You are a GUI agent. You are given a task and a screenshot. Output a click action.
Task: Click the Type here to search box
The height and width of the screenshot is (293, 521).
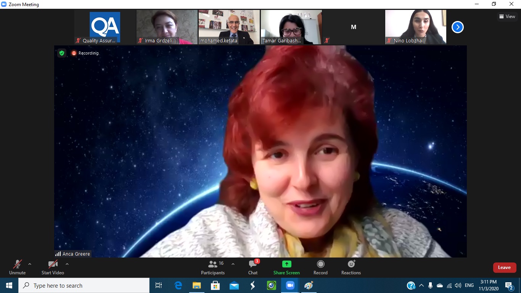84,285
